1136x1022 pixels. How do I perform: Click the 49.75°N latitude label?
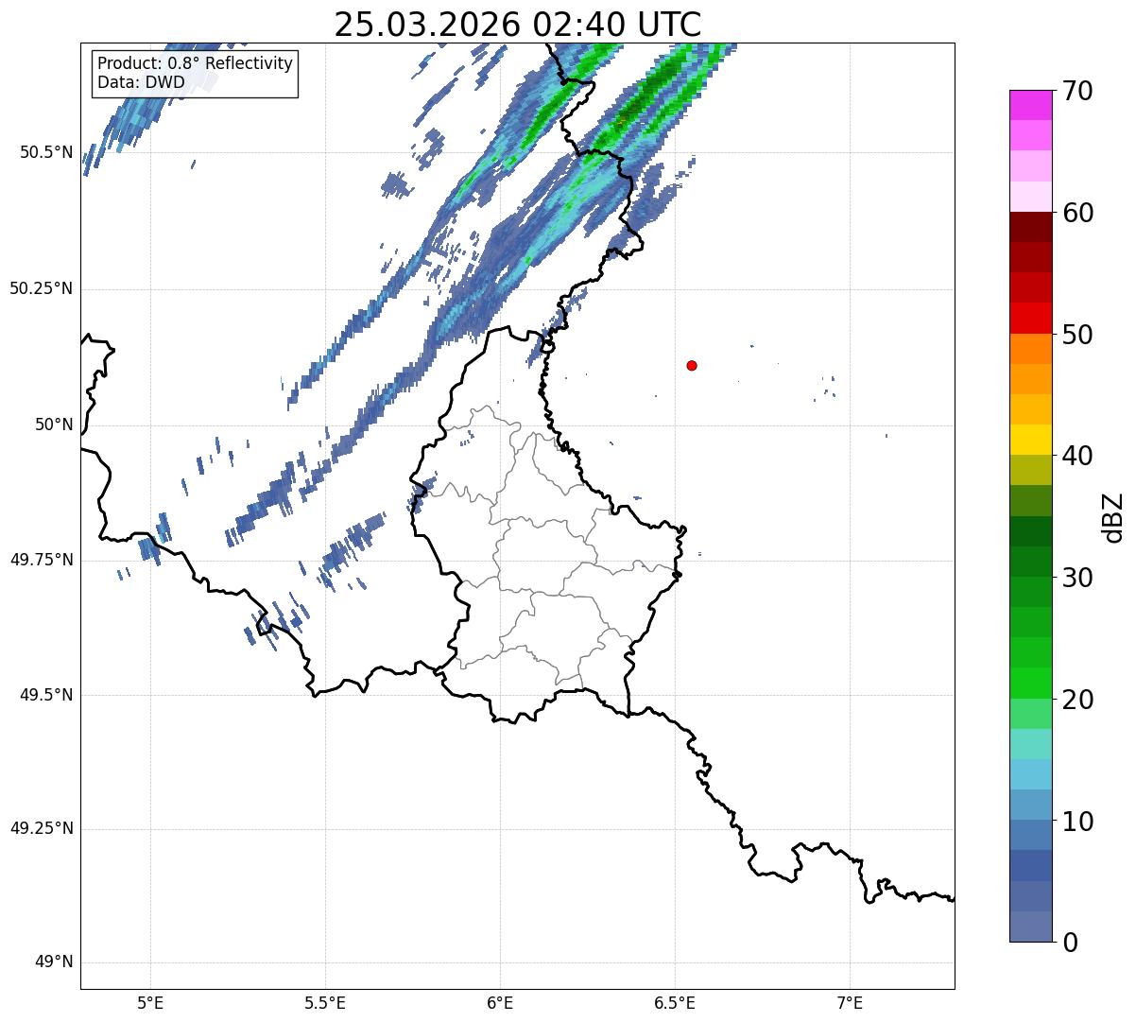tap(42, 560)
